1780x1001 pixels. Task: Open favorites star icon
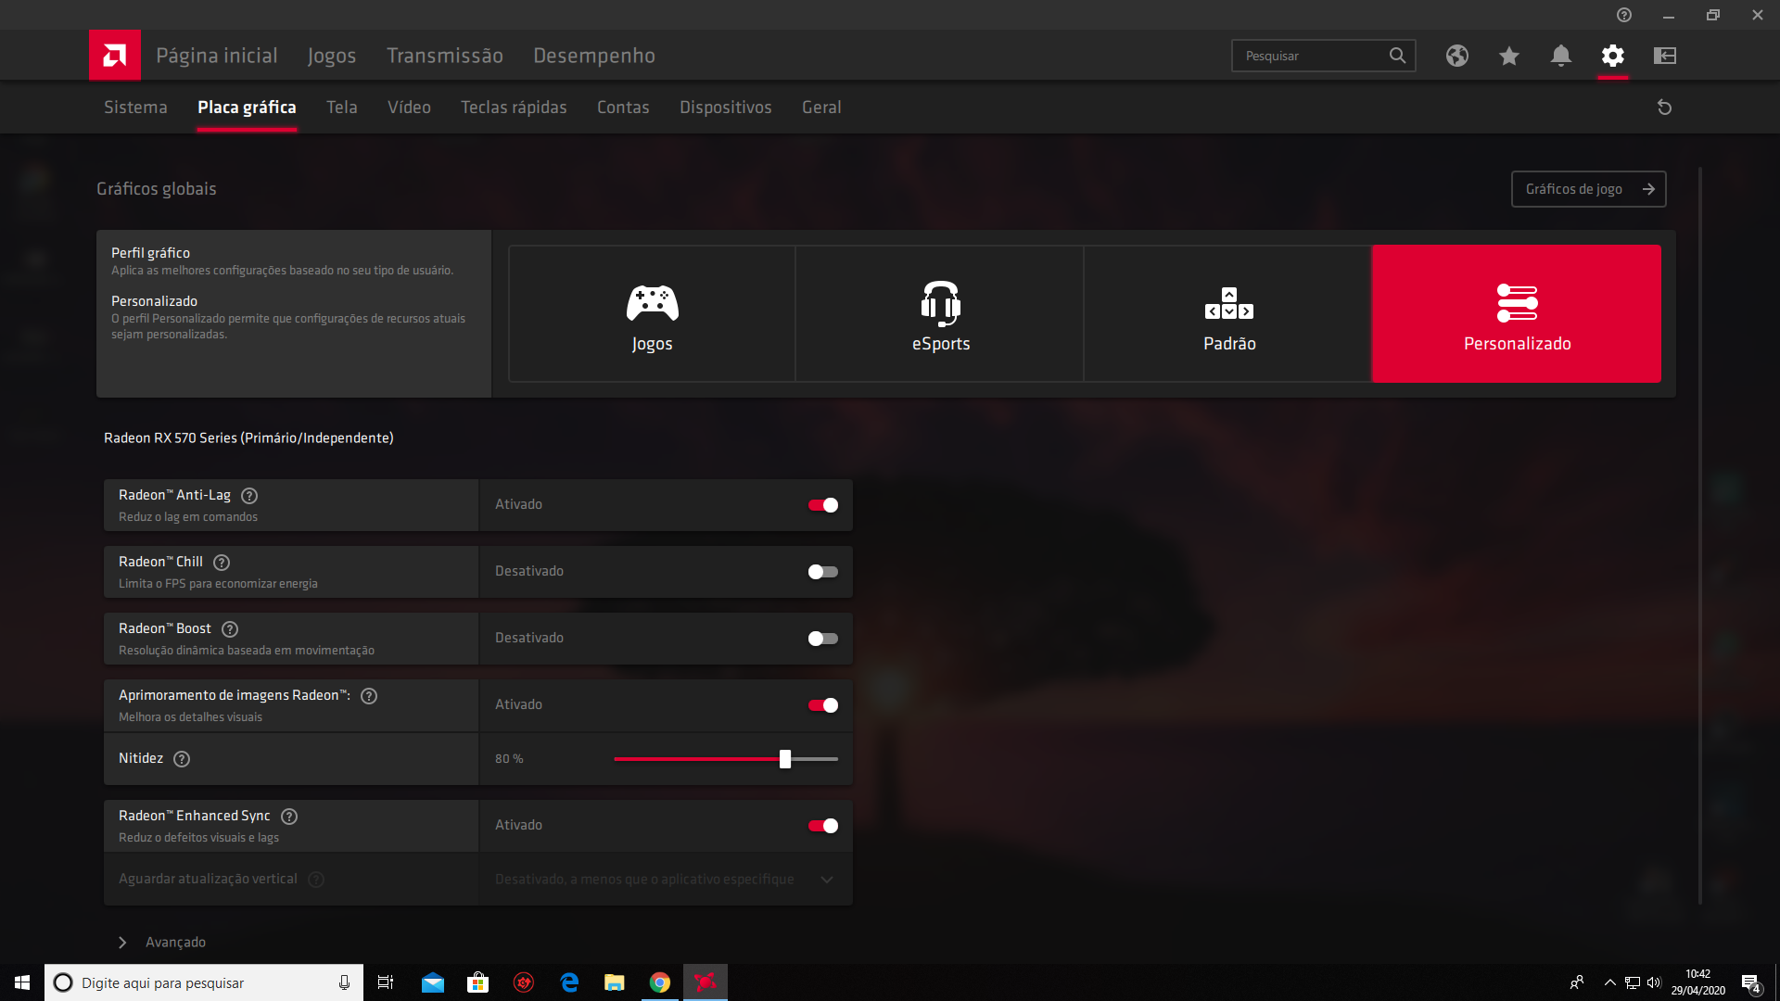tap(1509, 56)
